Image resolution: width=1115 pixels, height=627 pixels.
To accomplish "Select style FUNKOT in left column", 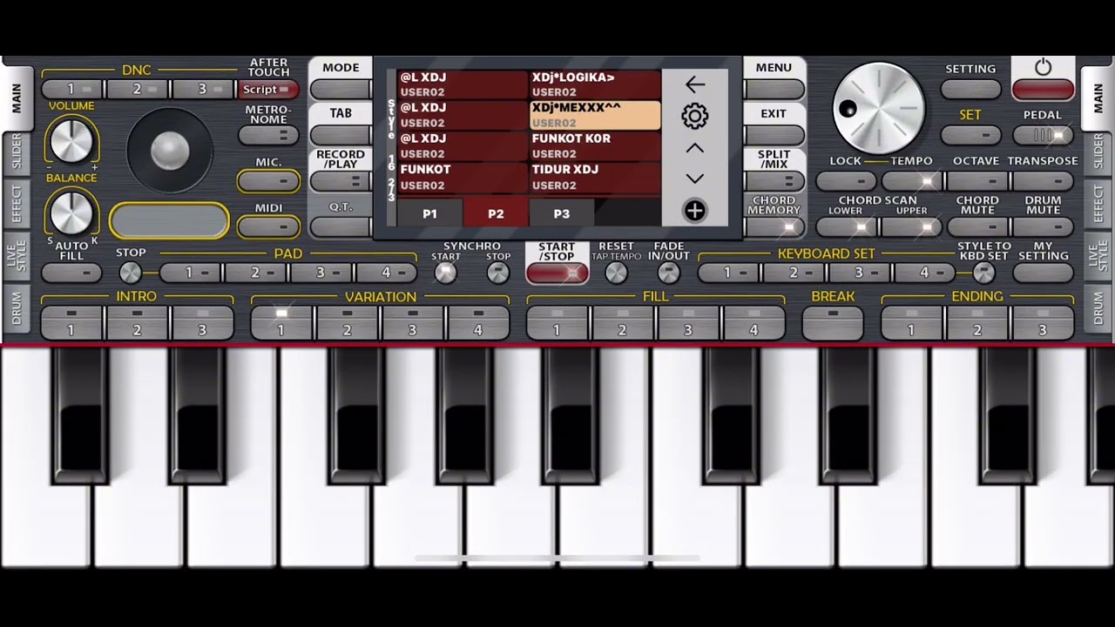I will [463, 177].
